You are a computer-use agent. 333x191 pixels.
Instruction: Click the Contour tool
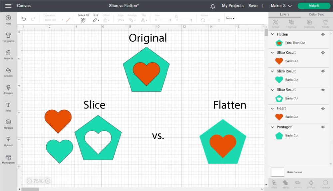(x=325, y=184)
